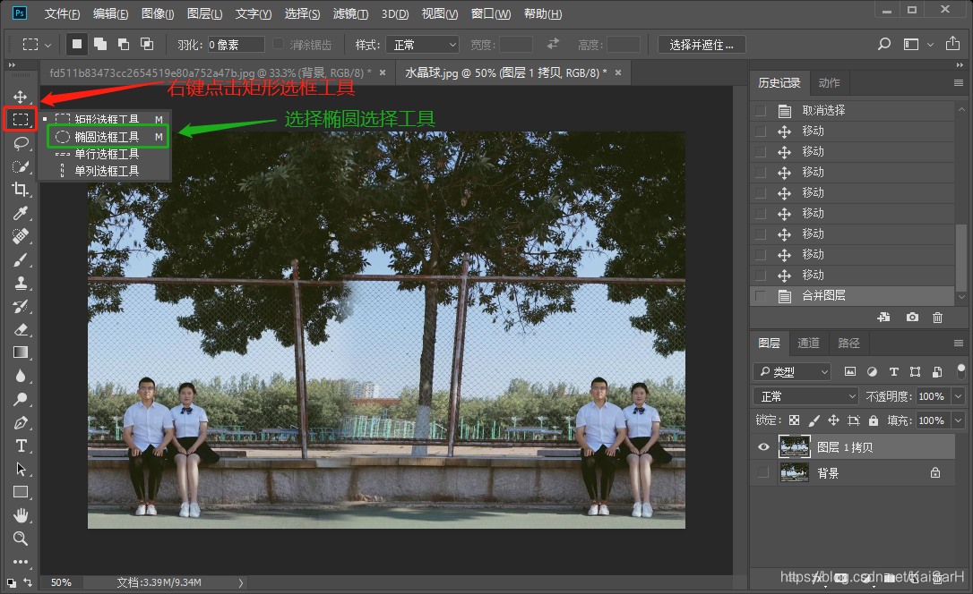Select the Pen tool
973x594 pixels.
[21, 422]
